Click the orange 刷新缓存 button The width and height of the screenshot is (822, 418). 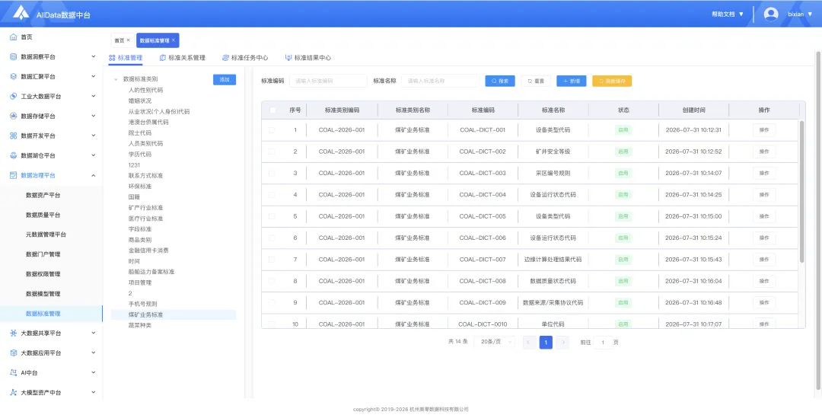pyautogui.click(x=612, y=81)
